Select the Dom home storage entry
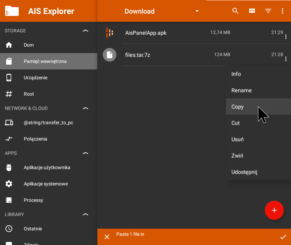The height and width of the screenshot is (245, 291). pyautogui.click(x=29, y=45)
